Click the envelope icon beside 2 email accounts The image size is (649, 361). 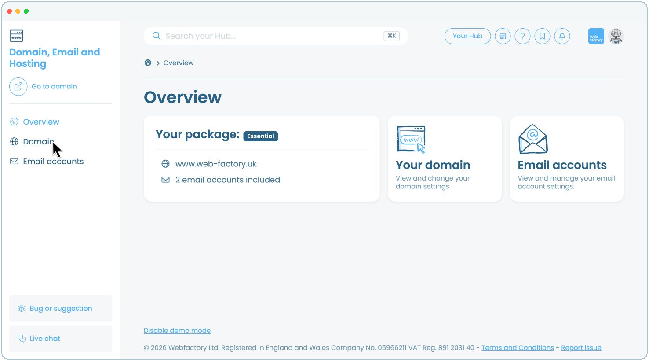[x=165, y=180]
